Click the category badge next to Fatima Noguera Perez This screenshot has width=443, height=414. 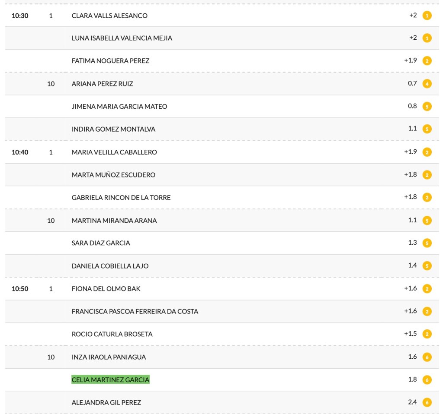click(427, 61)
